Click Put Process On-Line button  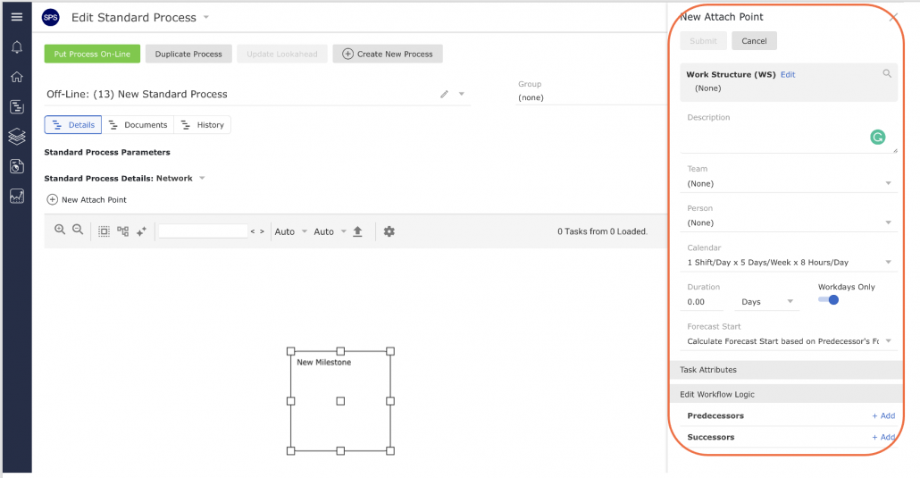coord(92,54)
